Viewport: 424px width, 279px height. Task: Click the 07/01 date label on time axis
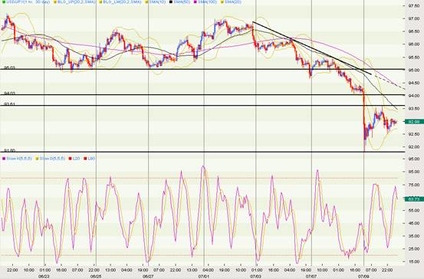point(203,276)
